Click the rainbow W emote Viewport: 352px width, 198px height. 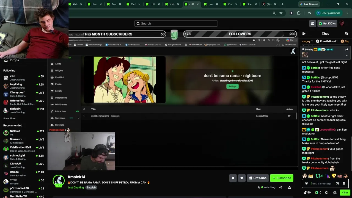[328, 176]
